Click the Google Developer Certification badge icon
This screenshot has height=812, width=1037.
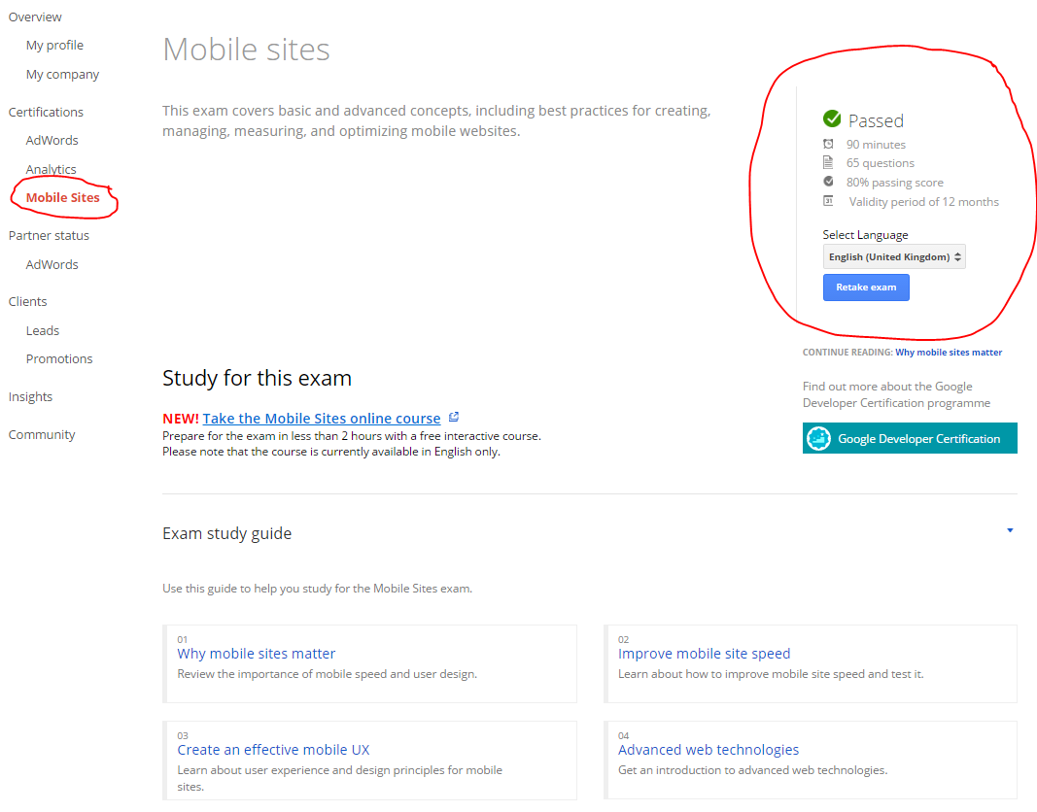pos(818,438)
